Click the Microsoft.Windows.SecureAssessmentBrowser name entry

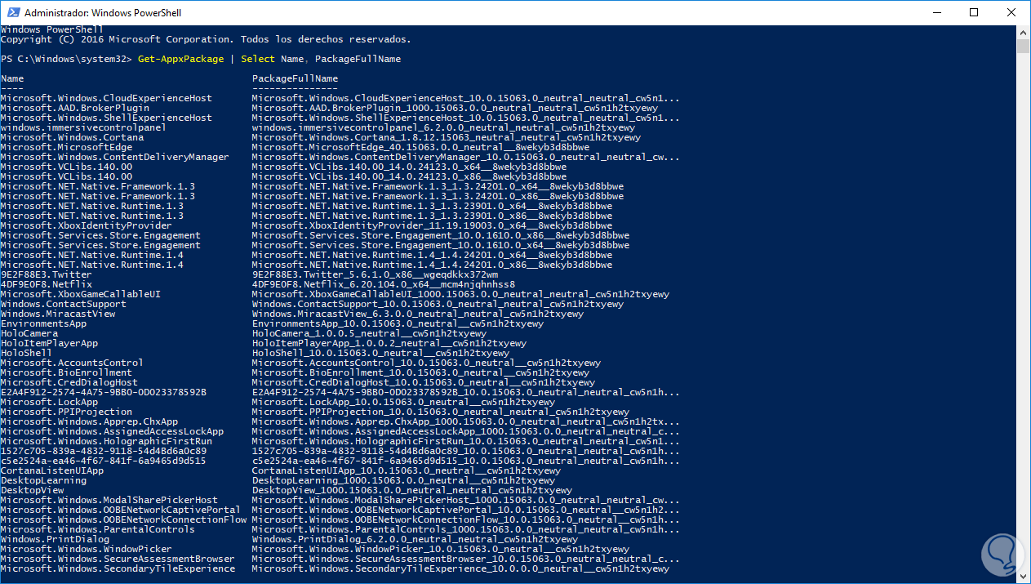pos(118,559)
